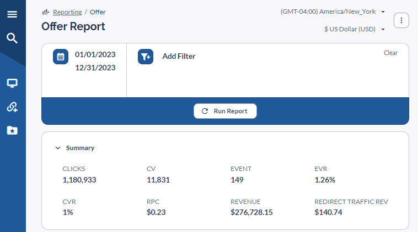This screenshot has height=232, width=418.
Task: Click Clear to remove filters
Action: click(x=390, y=53)
